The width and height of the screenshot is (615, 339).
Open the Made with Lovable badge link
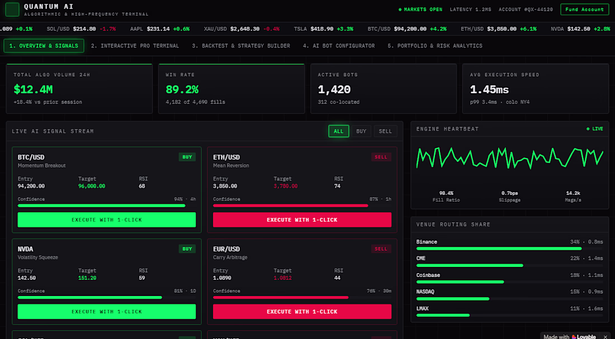[570, 337]
